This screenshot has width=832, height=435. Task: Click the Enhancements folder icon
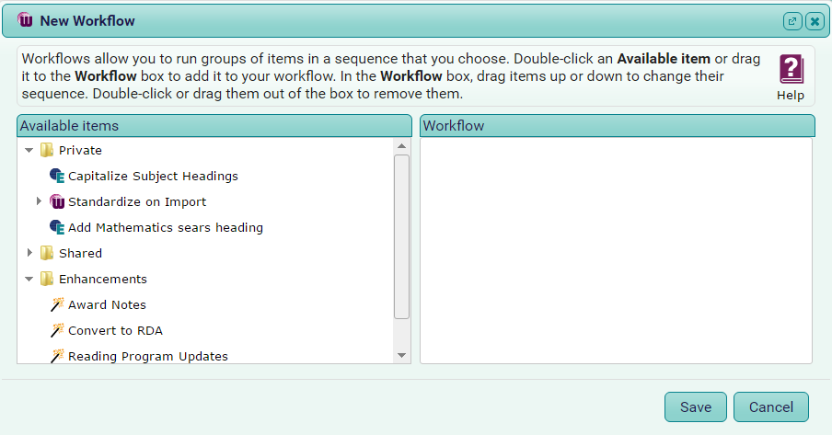47,279
